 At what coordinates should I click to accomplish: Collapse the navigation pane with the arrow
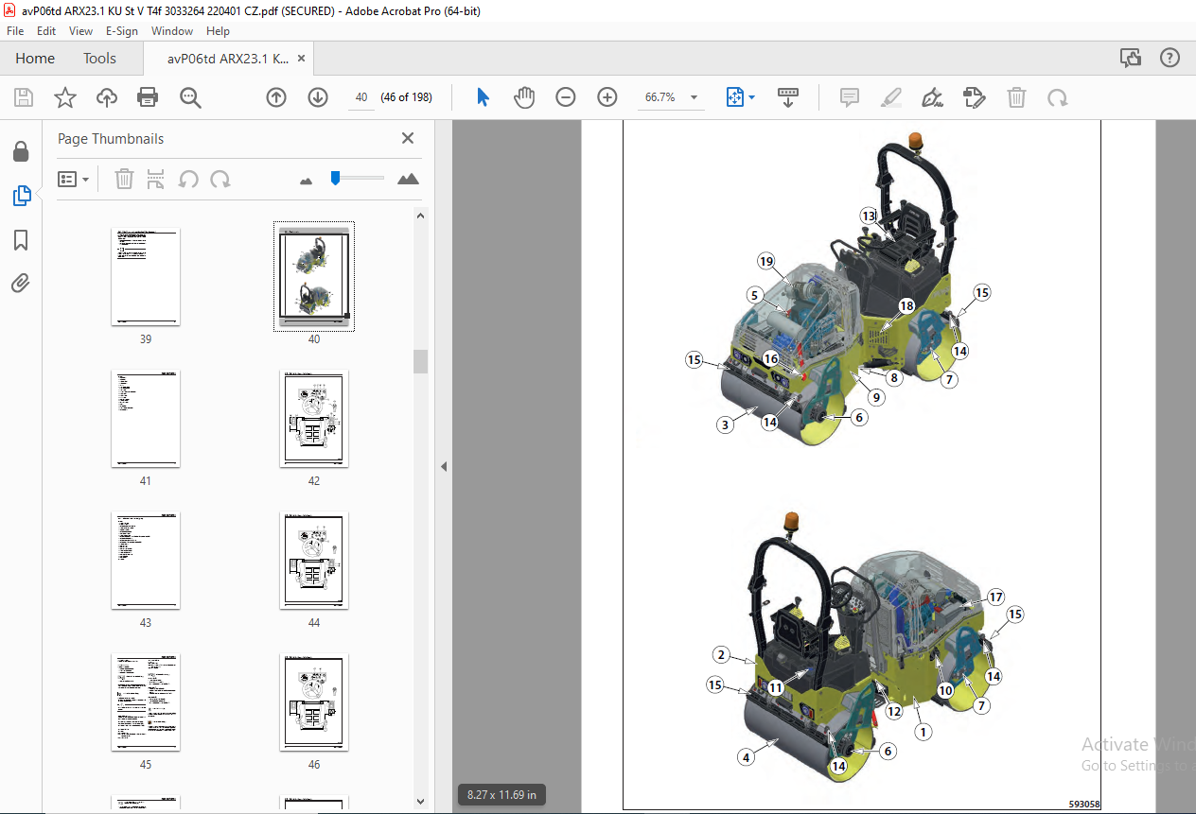click(x=443, y=466)
